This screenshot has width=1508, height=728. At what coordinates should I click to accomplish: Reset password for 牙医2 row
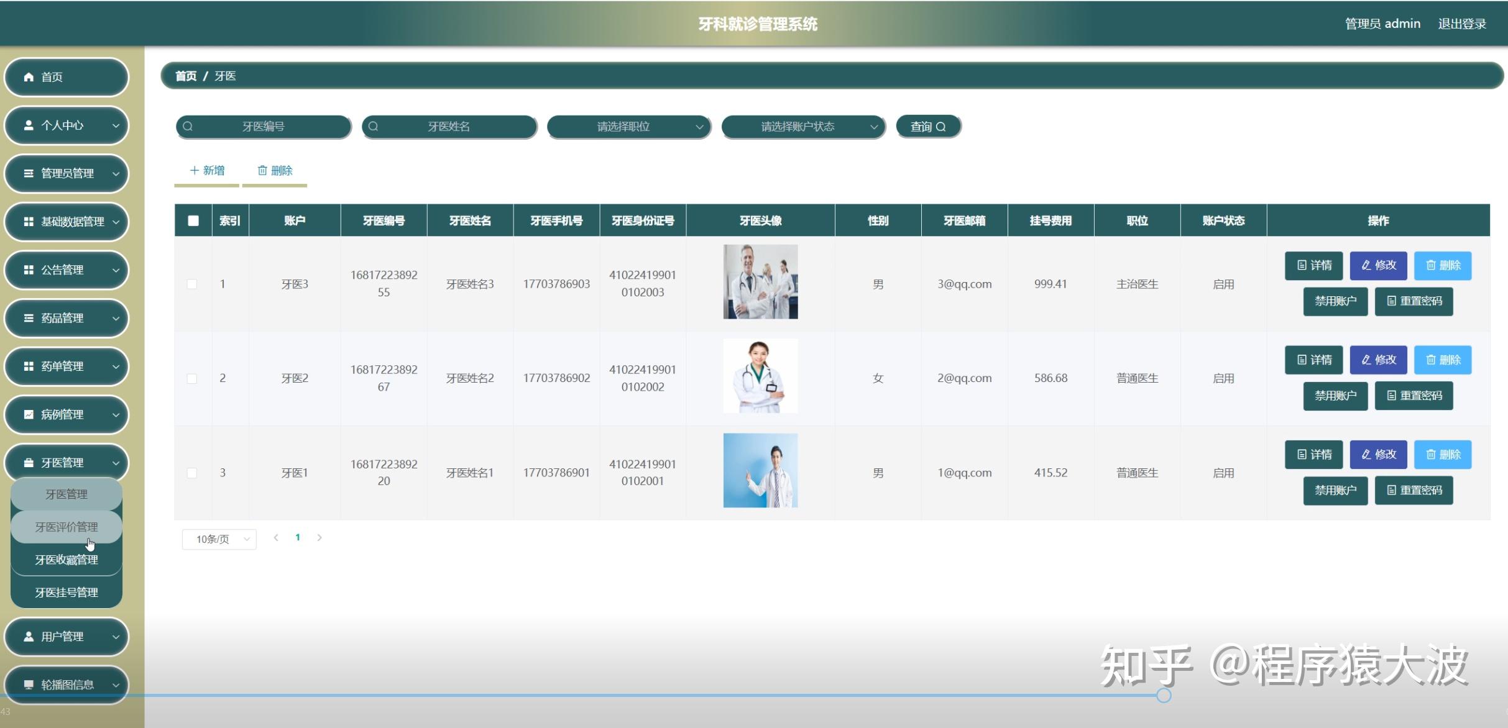1414,396
